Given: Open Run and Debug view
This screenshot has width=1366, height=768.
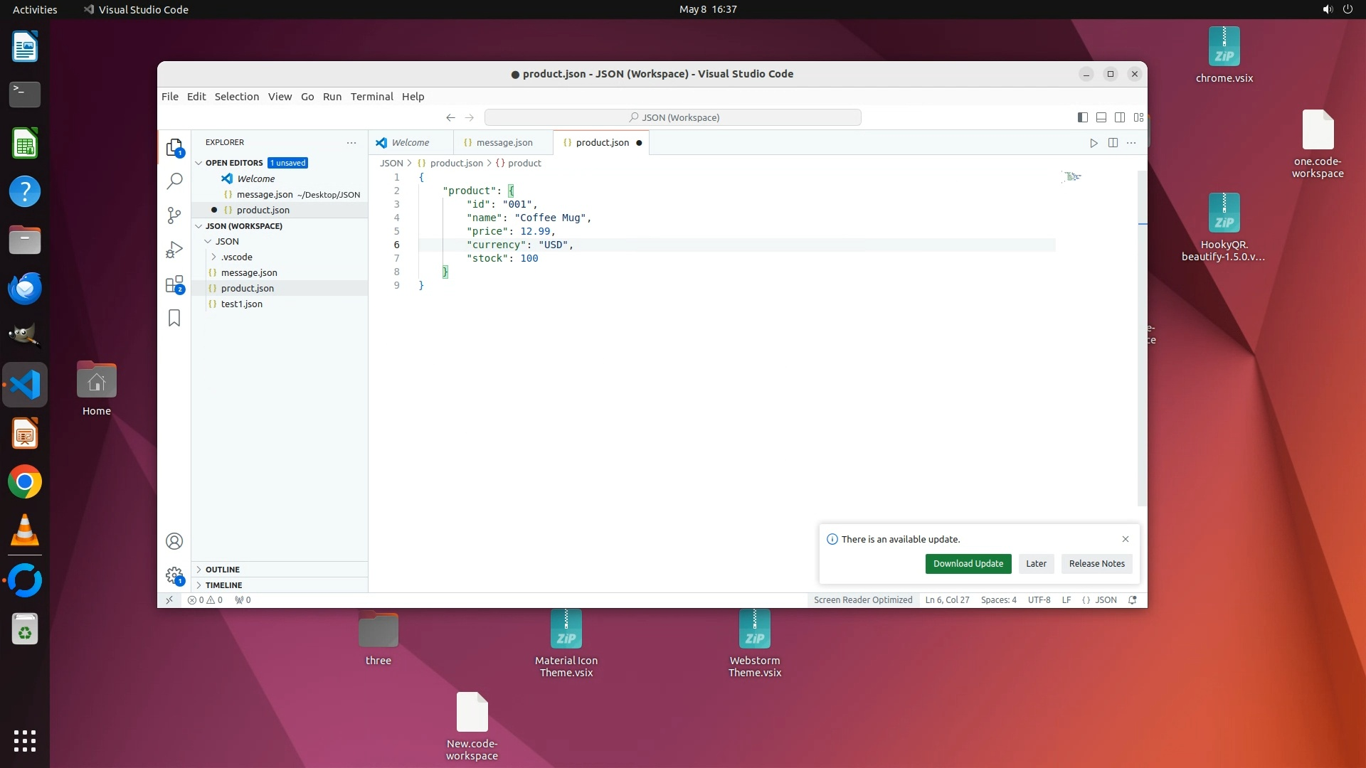Looking at the screenshot, I should click(174, 250).
